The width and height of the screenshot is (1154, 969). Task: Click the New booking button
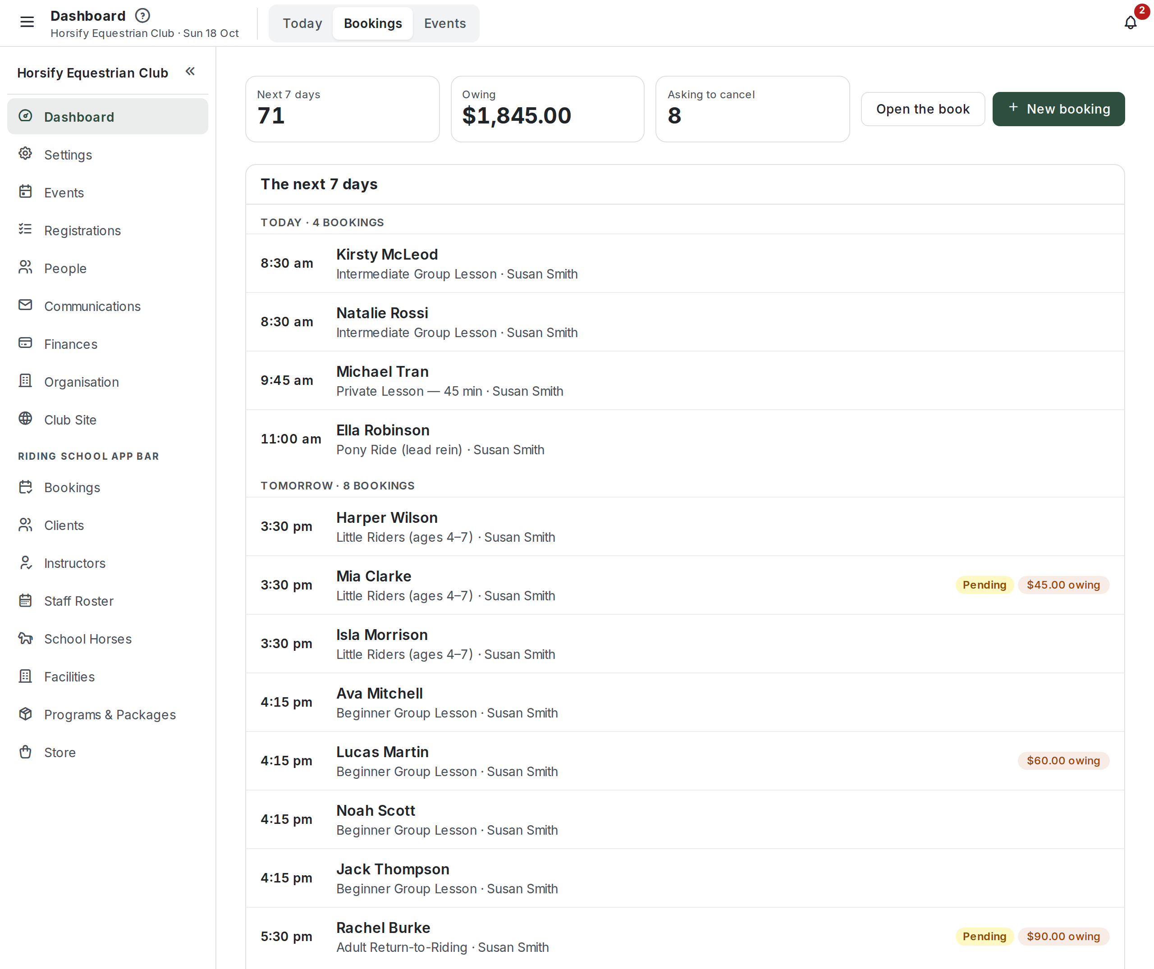pos(1058,110)
